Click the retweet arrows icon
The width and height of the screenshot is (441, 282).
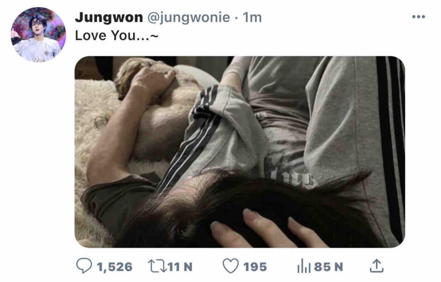pos(158,266)
